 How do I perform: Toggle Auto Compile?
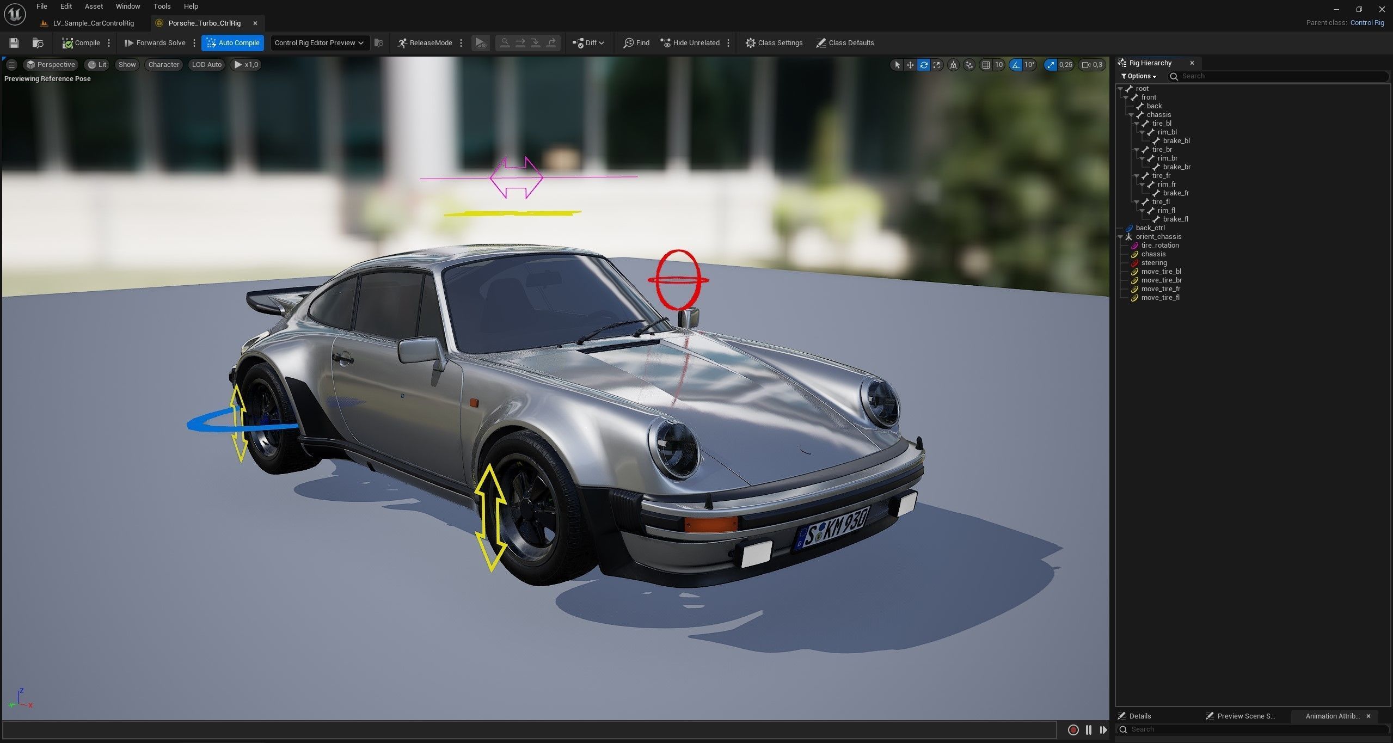(x=233, y=43)
